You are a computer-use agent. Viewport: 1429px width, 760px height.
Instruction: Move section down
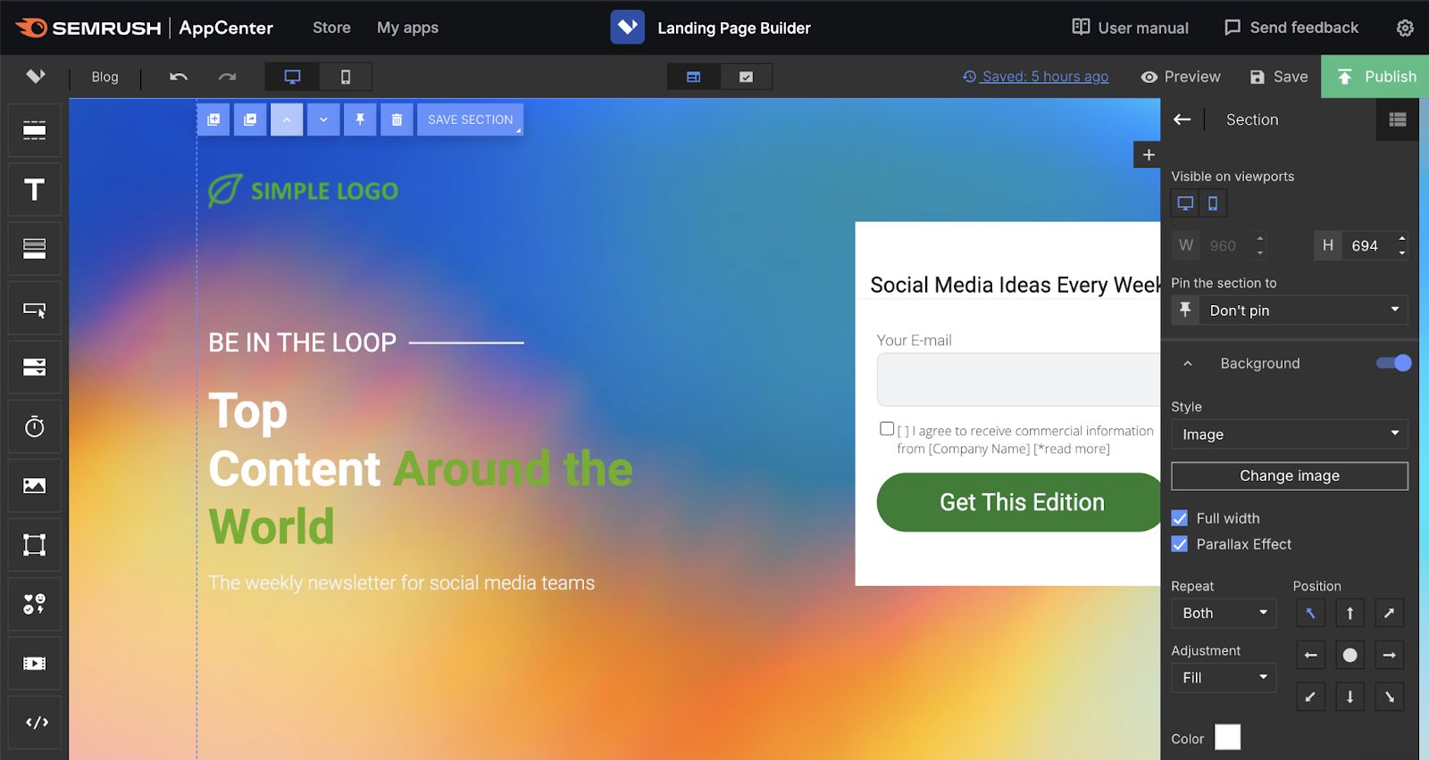pyautogui.click(x=323, y=120)
